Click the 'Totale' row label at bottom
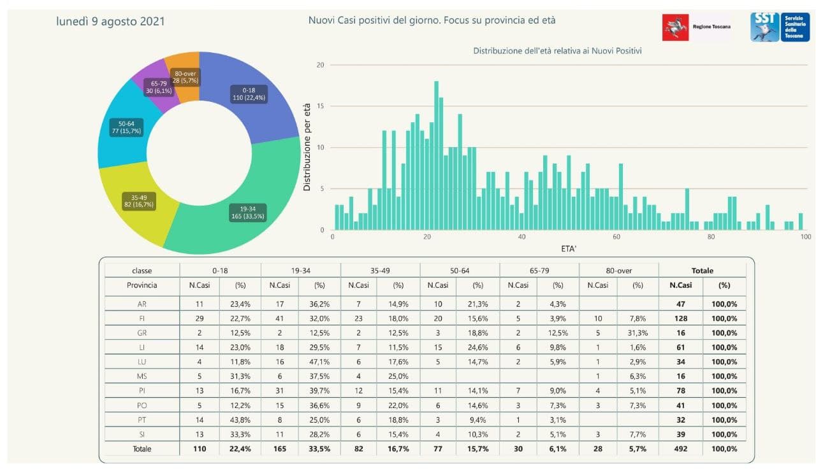Screen dimensions: 816x473 pyautogui.click(x=142, y=448)
